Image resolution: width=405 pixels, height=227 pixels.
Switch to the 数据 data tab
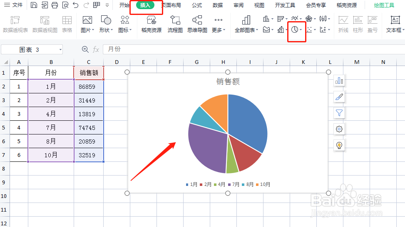(x=217, y=5)
